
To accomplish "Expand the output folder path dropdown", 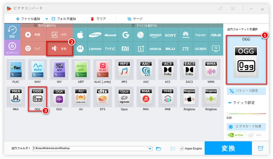I will point(150,148).
